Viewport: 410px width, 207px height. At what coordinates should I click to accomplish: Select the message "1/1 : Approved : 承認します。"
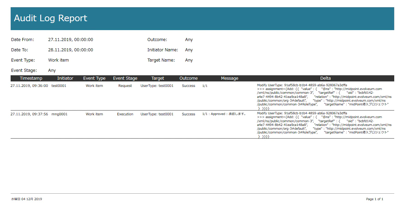tap(224, 114)
